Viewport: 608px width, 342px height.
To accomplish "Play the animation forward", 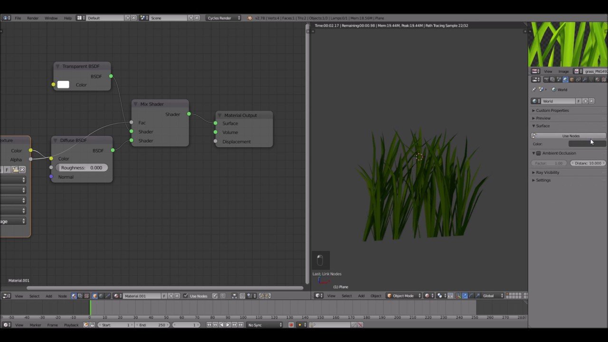I will point(228,325).
